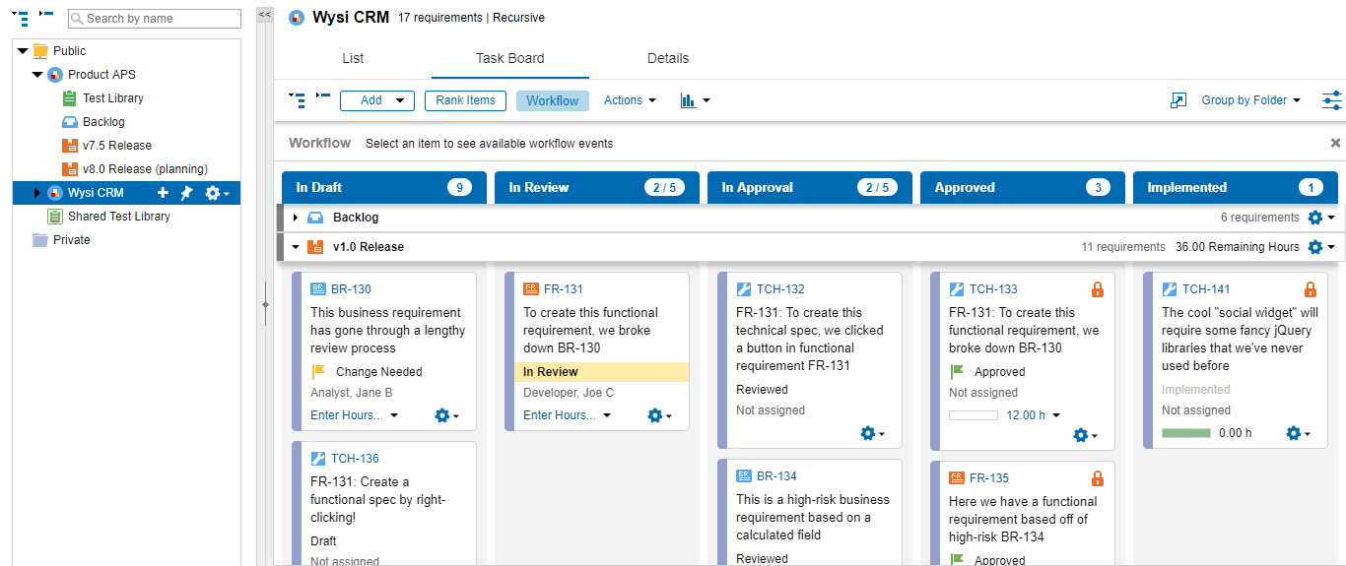Close the Workflow bar
The width and height of the screenshot is (1346, 566).
(1335, 143)
